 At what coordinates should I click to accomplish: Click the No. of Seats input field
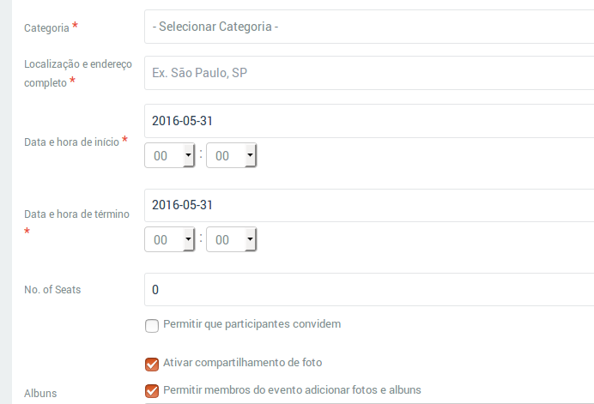point(369,290)
